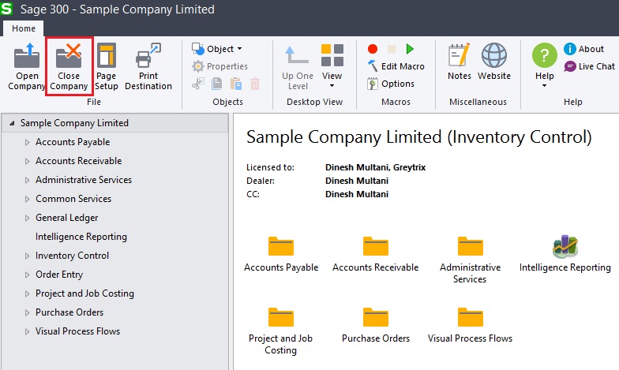This screenshot has height=370, width=619.
Task: Expand Project and Job Costing node
Action: [x=27, y=293]
